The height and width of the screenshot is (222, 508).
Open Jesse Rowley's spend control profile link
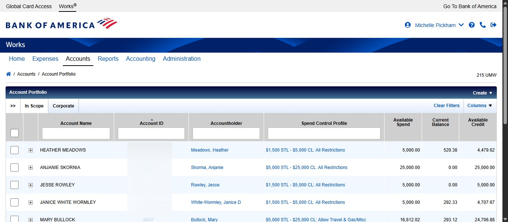305,185
